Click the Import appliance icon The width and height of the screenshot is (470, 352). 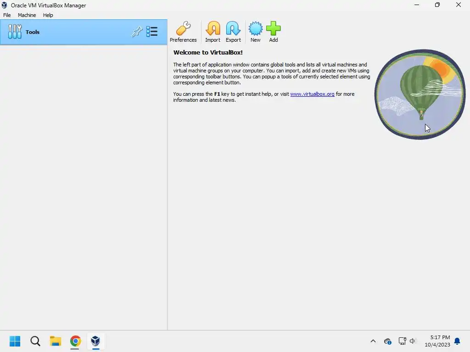(x=213, y=32)
